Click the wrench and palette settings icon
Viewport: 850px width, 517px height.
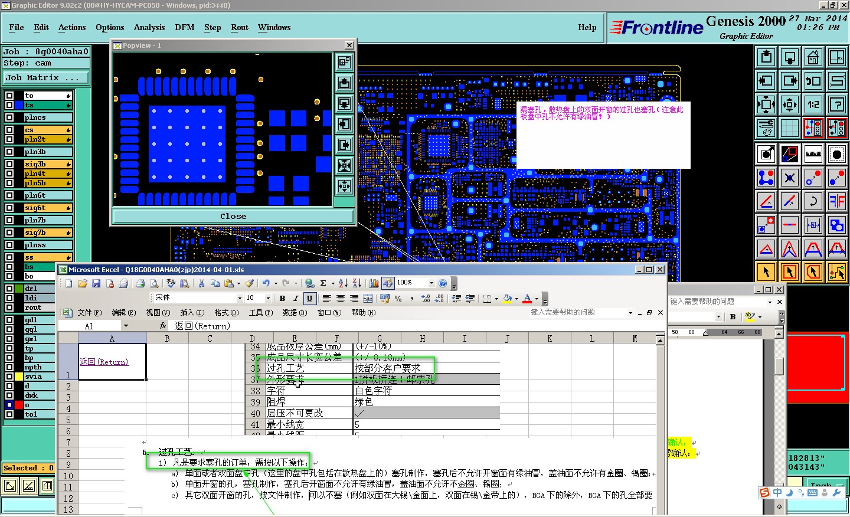[766, 128]
